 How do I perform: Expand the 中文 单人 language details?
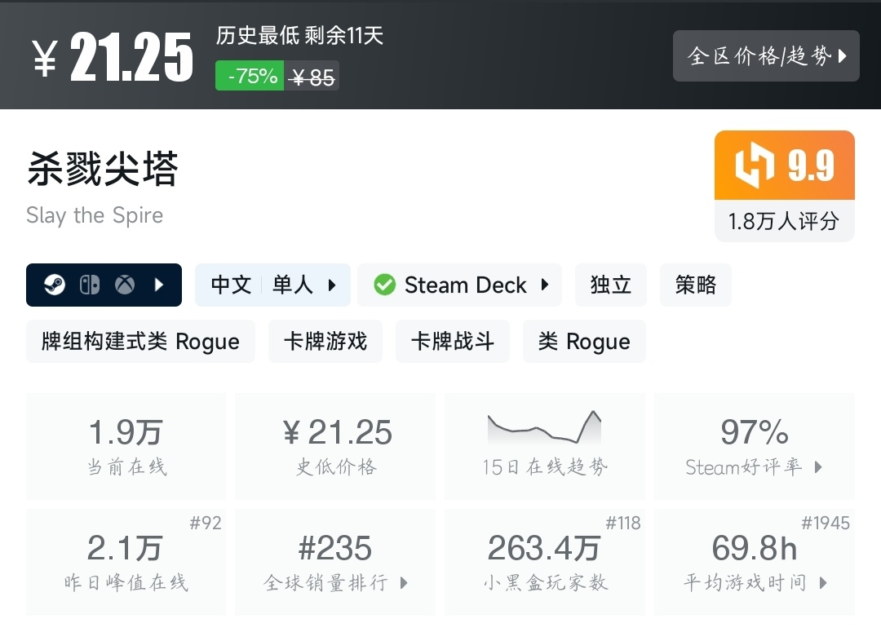[x=272, y=285]
